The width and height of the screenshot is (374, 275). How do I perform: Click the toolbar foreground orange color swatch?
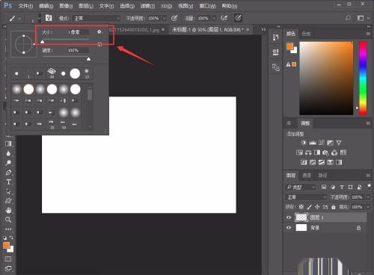click(x=6, y=245)
